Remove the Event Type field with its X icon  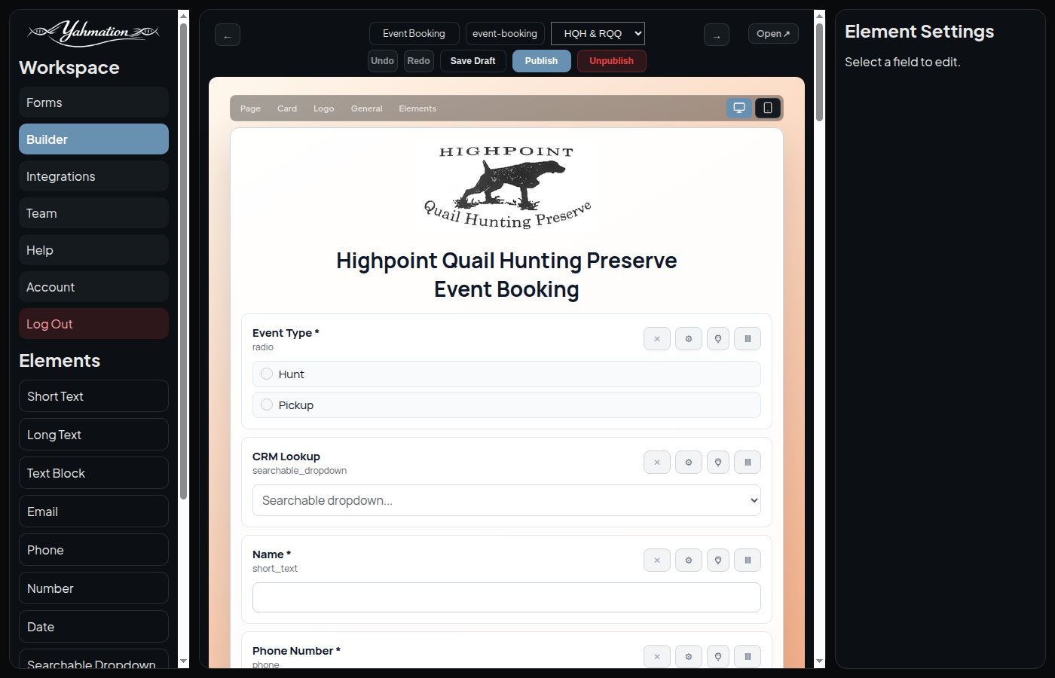click(657, 339)
